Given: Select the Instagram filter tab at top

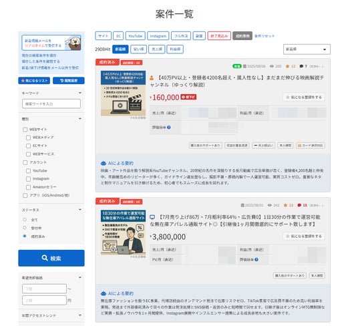Looking at the screenshot, I should [x=158, y=36].
